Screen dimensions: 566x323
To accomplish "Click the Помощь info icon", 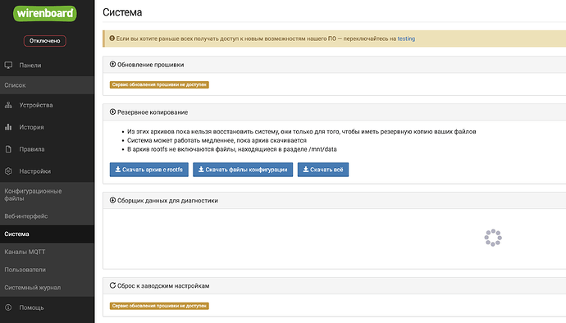I will [8, 307].
